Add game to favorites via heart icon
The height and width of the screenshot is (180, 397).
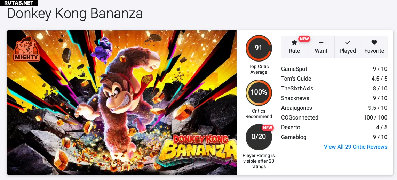[374, 42]
